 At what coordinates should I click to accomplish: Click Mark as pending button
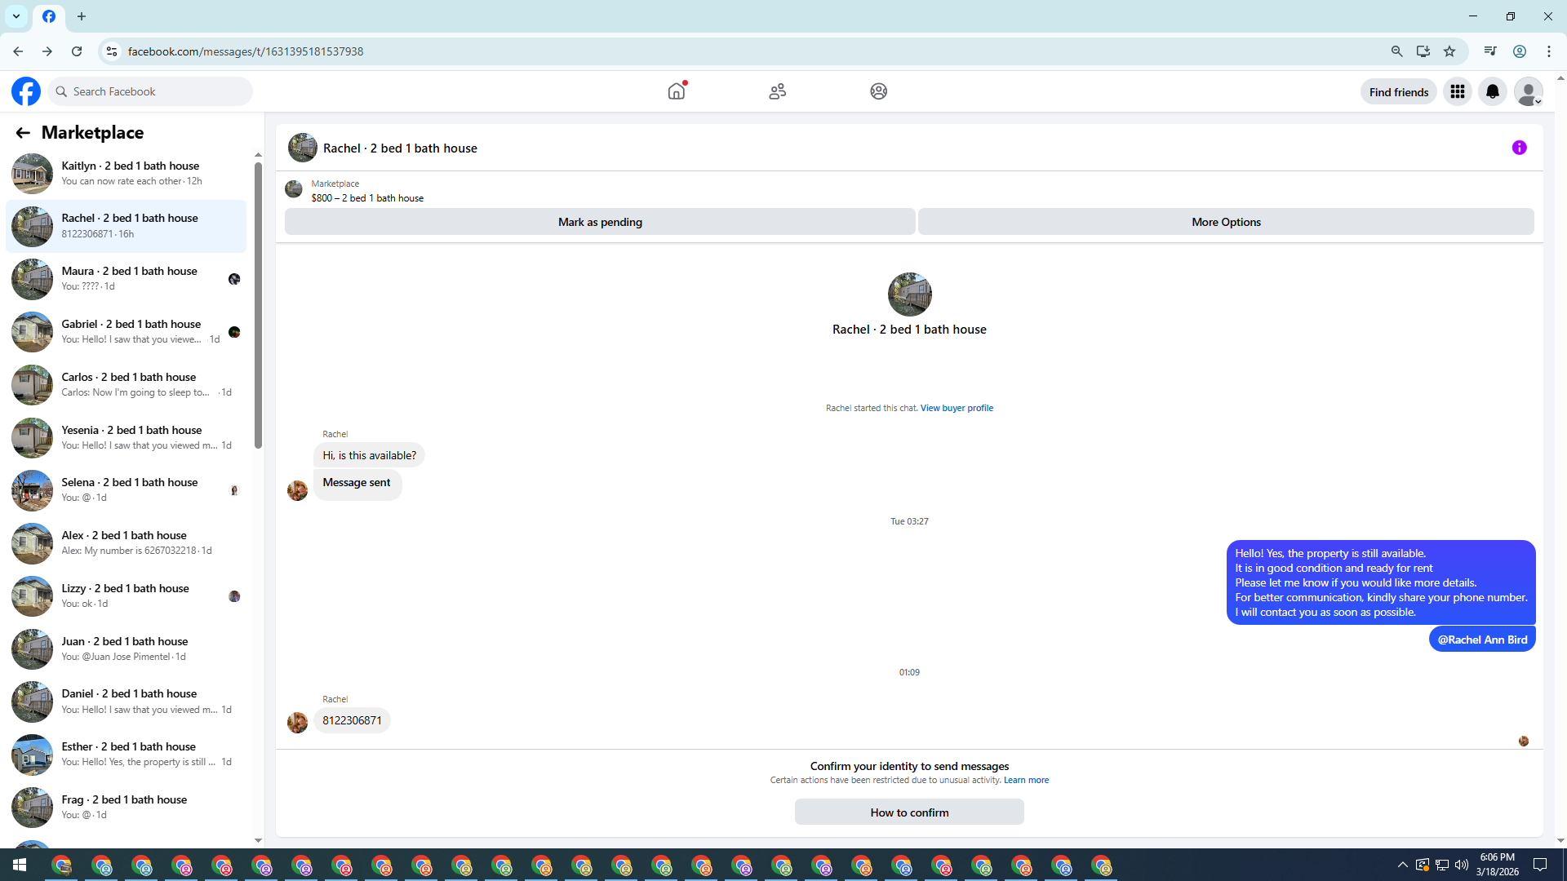pyautogui.click(x=600, y=222)
